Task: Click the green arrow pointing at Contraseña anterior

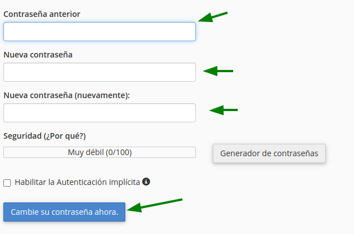Action: tap(213, 17)
